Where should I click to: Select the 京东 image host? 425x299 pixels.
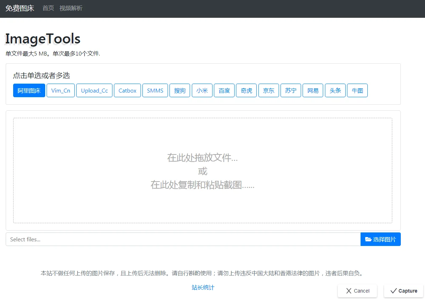269,90
